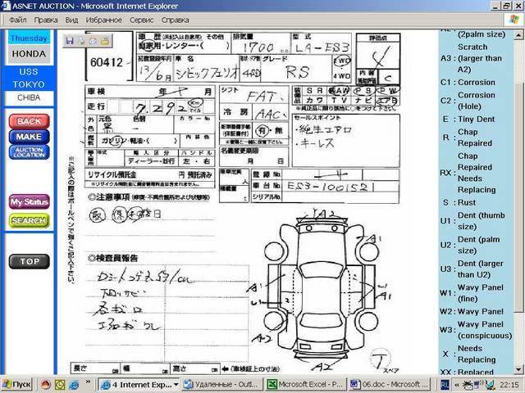Expand the quick launch overflow chevron

[88, 382]
